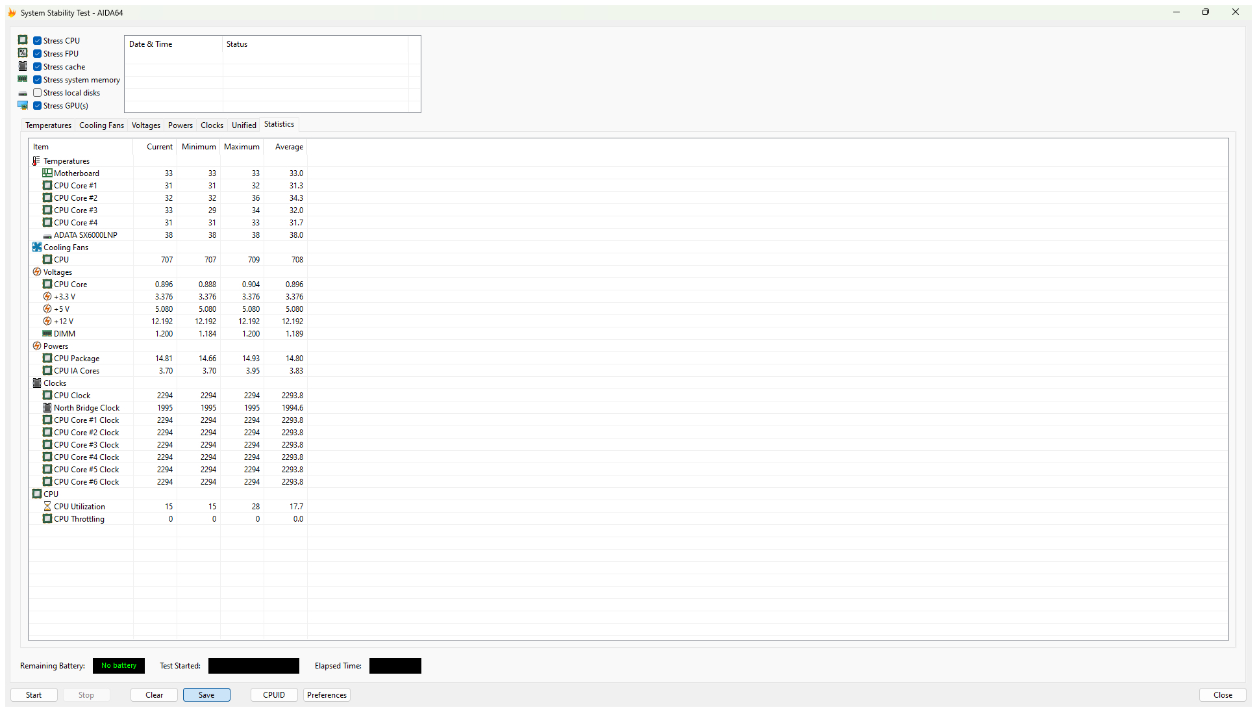Click the Preferences button icon
This screenshot has width=1257, height=712.
click(x=327, y=694)
